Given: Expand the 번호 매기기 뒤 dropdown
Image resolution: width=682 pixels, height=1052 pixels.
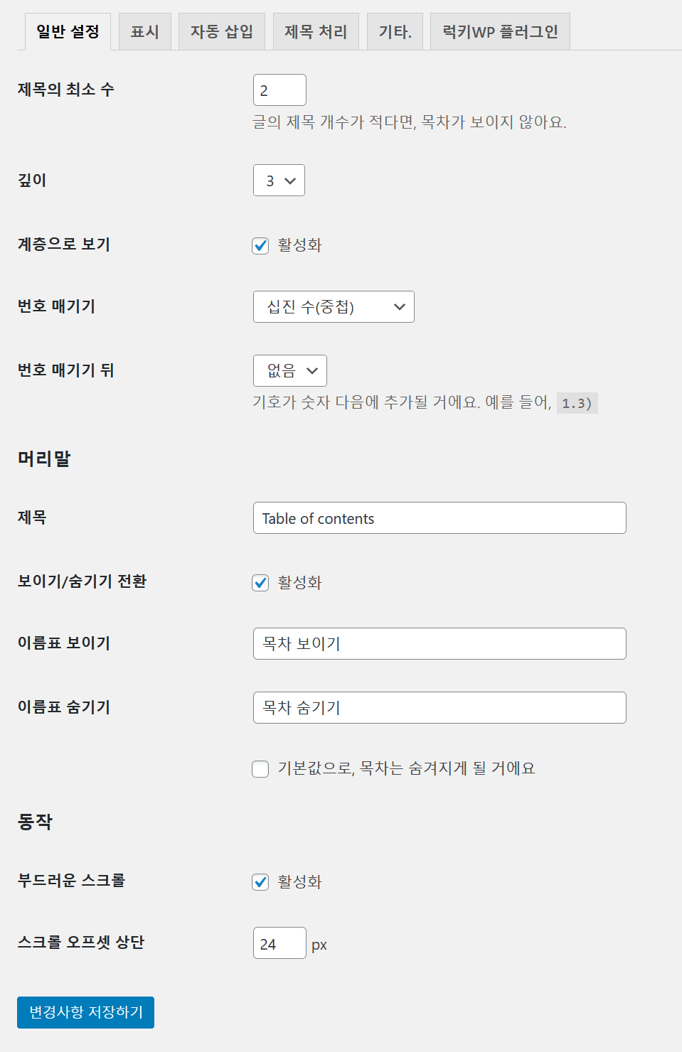Looking at the screenshot, I should click(289, 370).
